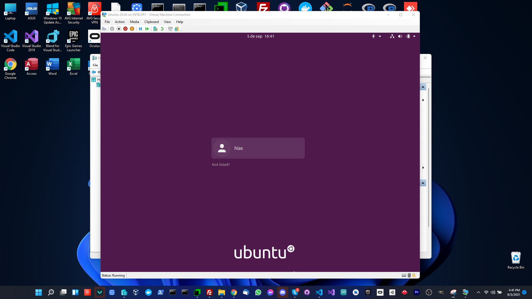Click the last icon in the VM toolbar
The image size is (532, 299).
[177, 29]
